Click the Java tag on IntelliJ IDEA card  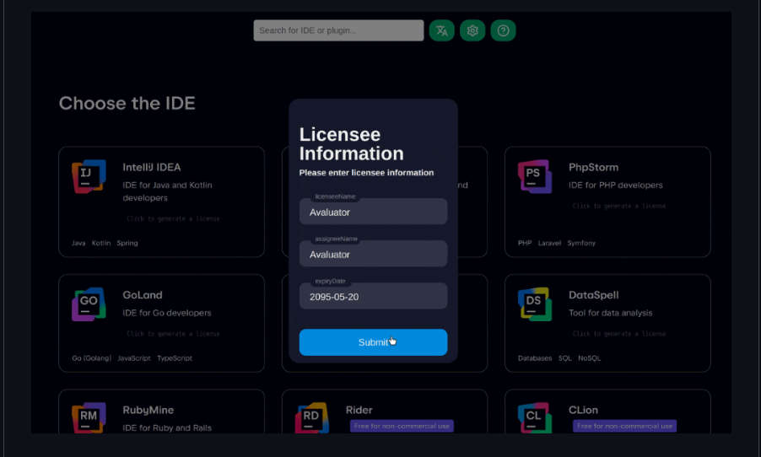click(78, 243)
